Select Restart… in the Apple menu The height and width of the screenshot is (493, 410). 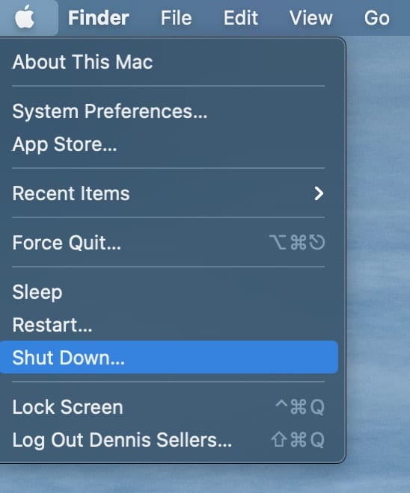coord(168,325)
